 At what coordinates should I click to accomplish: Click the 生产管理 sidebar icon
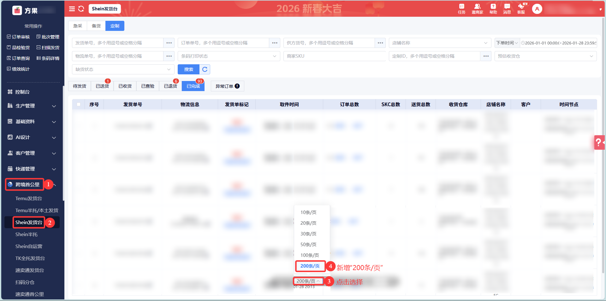(x=10, y=106)
